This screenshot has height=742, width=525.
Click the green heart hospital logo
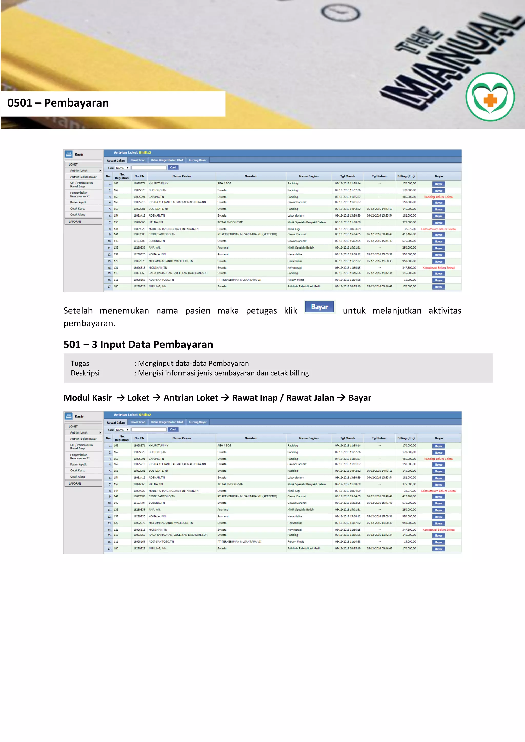tap(490, 97)
